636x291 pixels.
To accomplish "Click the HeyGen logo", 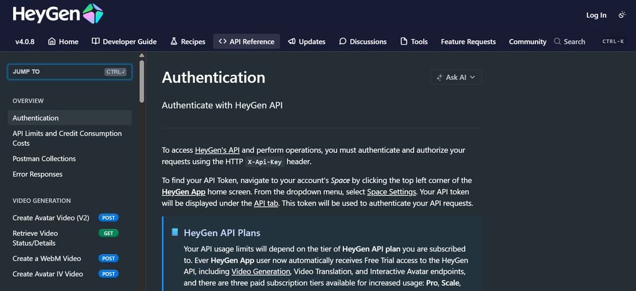I will click(x=58, y=14).
